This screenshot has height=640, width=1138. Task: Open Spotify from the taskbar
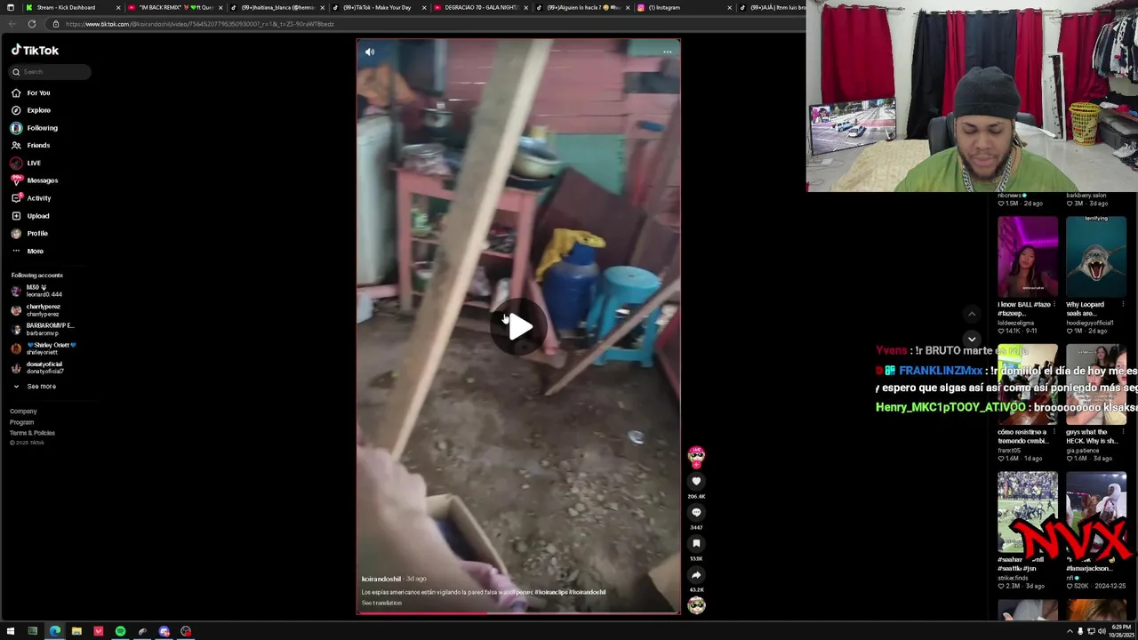click(x=120, y=631)
